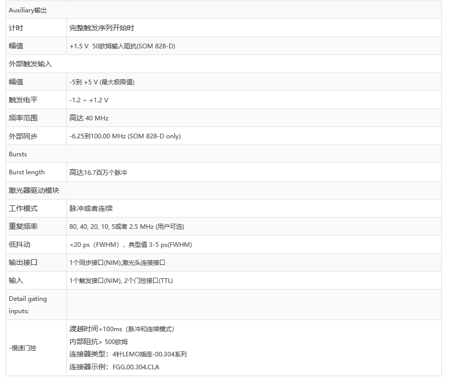Screen dimensions: 466x377
Task: Click the Burst length row label
Action: [x=27, y=172]
